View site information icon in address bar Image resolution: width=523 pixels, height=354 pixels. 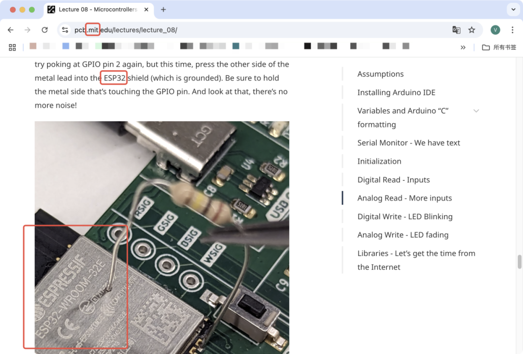65,30
